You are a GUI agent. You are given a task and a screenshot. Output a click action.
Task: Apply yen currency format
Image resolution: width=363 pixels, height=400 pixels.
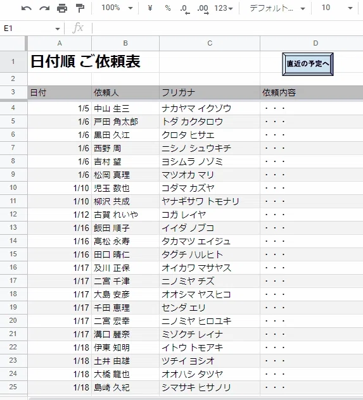click(150, 8)
